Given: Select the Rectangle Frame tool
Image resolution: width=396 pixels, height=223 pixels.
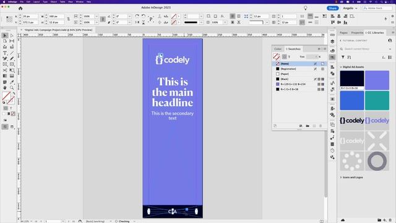Looking at the screenshot, I should click(x=5, y=64).
